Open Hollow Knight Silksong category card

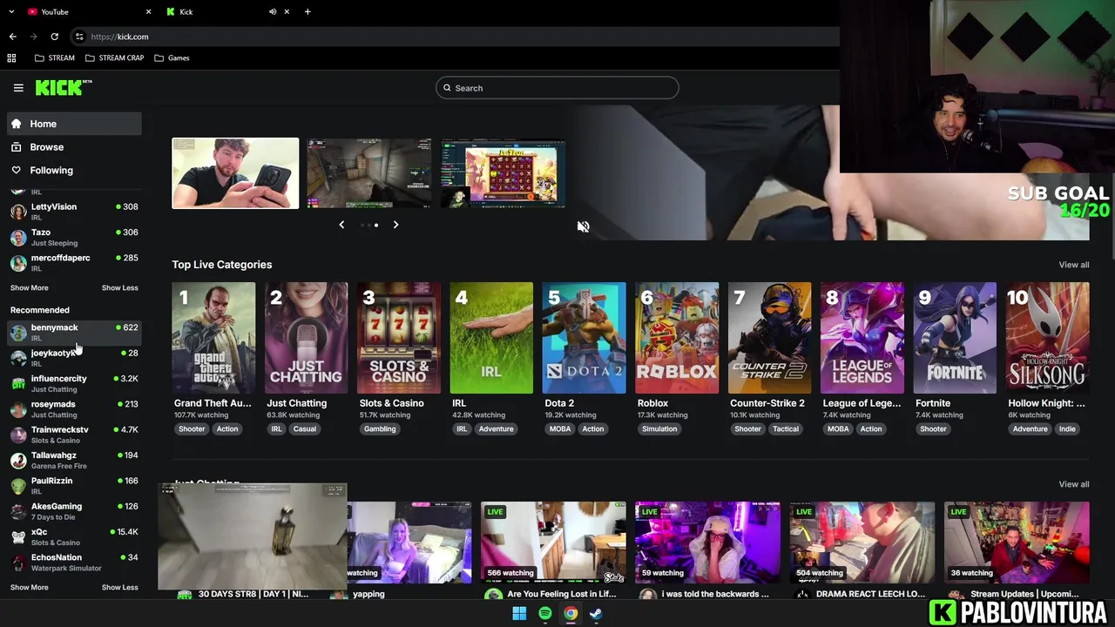[1047, 338]
